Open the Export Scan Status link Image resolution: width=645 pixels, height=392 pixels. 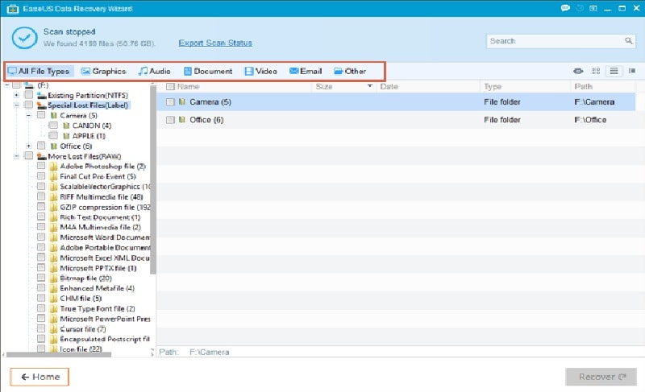click(x=215, y=43)
